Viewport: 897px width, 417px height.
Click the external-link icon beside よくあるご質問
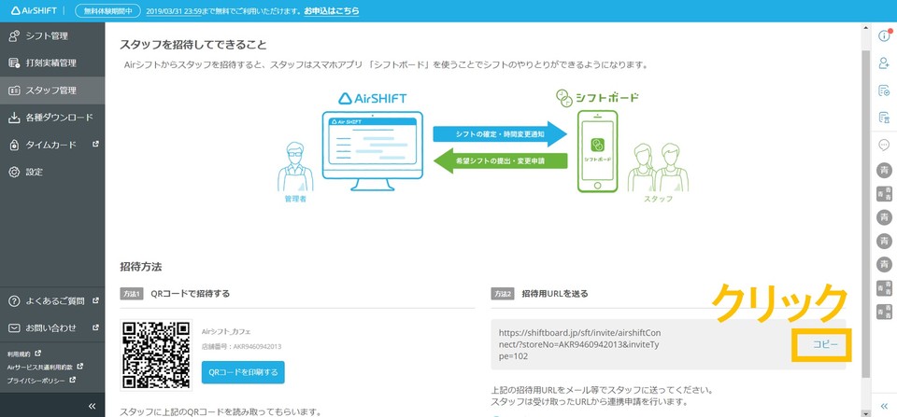95,300
